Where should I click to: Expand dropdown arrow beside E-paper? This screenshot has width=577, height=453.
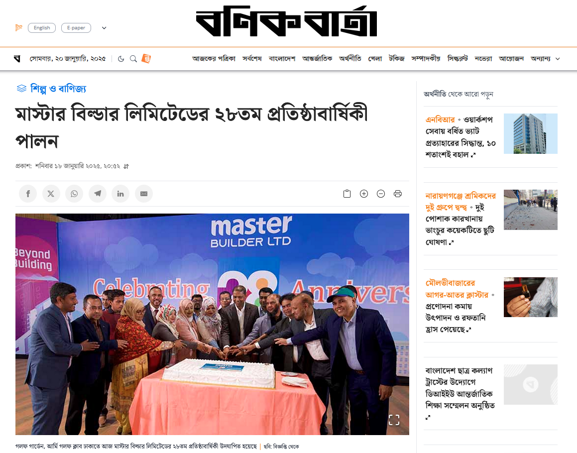pyautogui.click(x=104, y=28)
